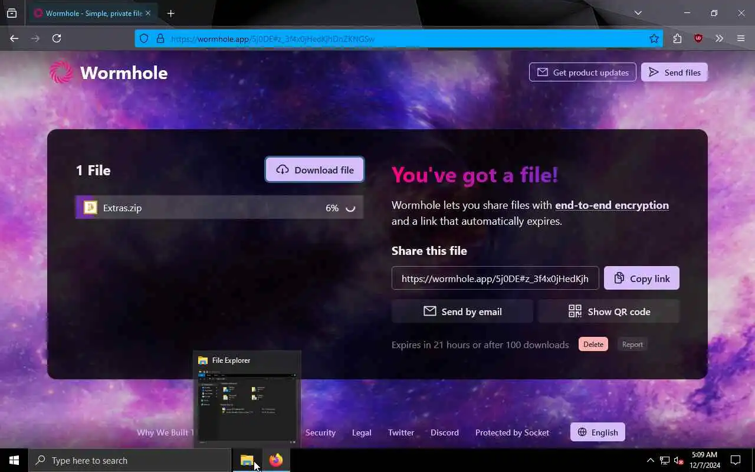
Task: Open Protected by Socket link
Action: coord(512,432)
